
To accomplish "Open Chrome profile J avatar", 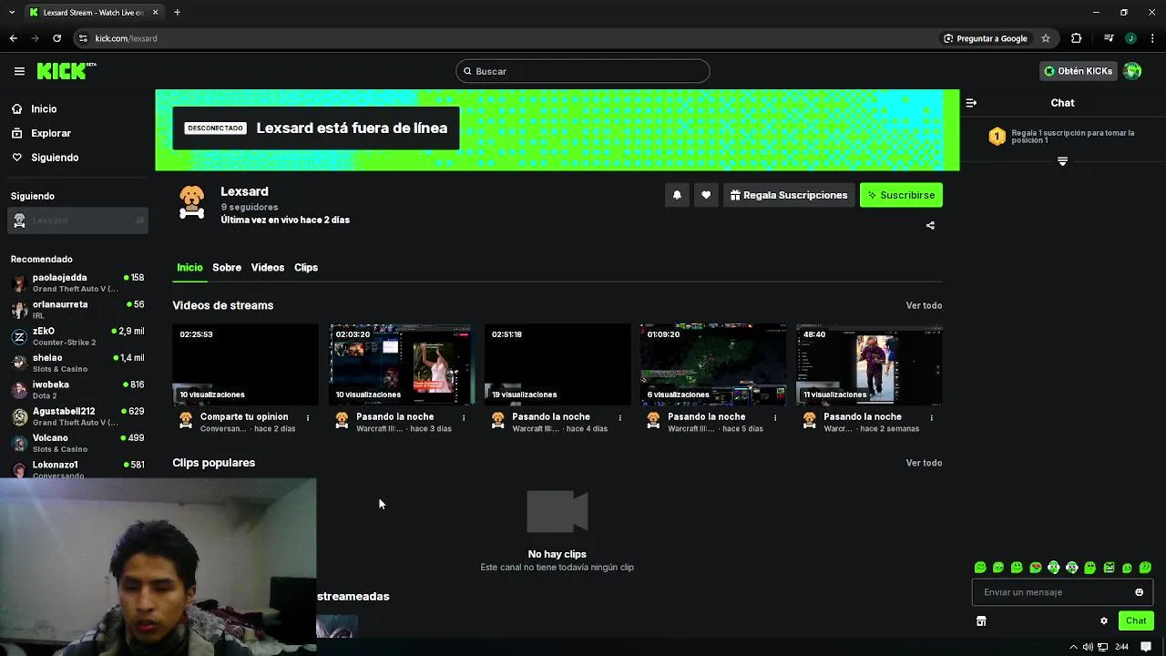I will coord(1130,38).
